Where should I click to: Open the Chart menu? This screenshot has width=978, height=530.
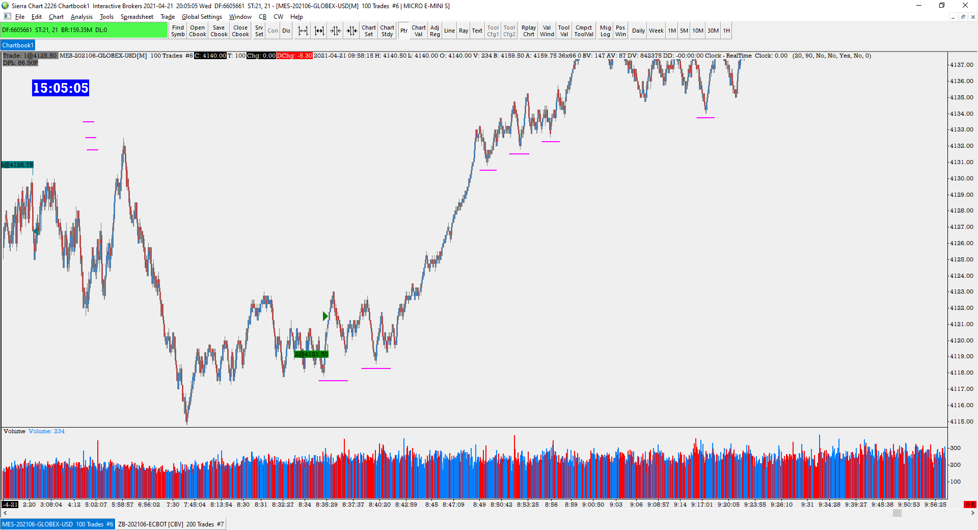(56, 17)
